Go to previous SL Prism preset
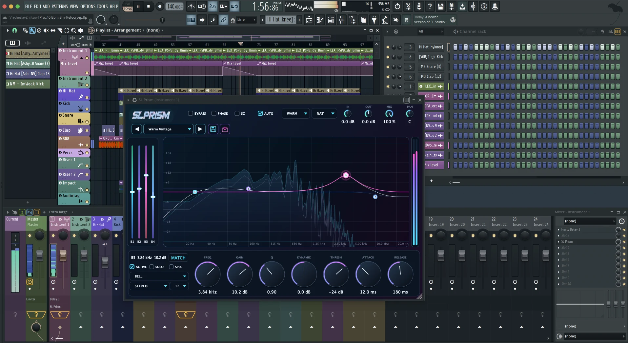The image size is (628, 343). (137, 129)
